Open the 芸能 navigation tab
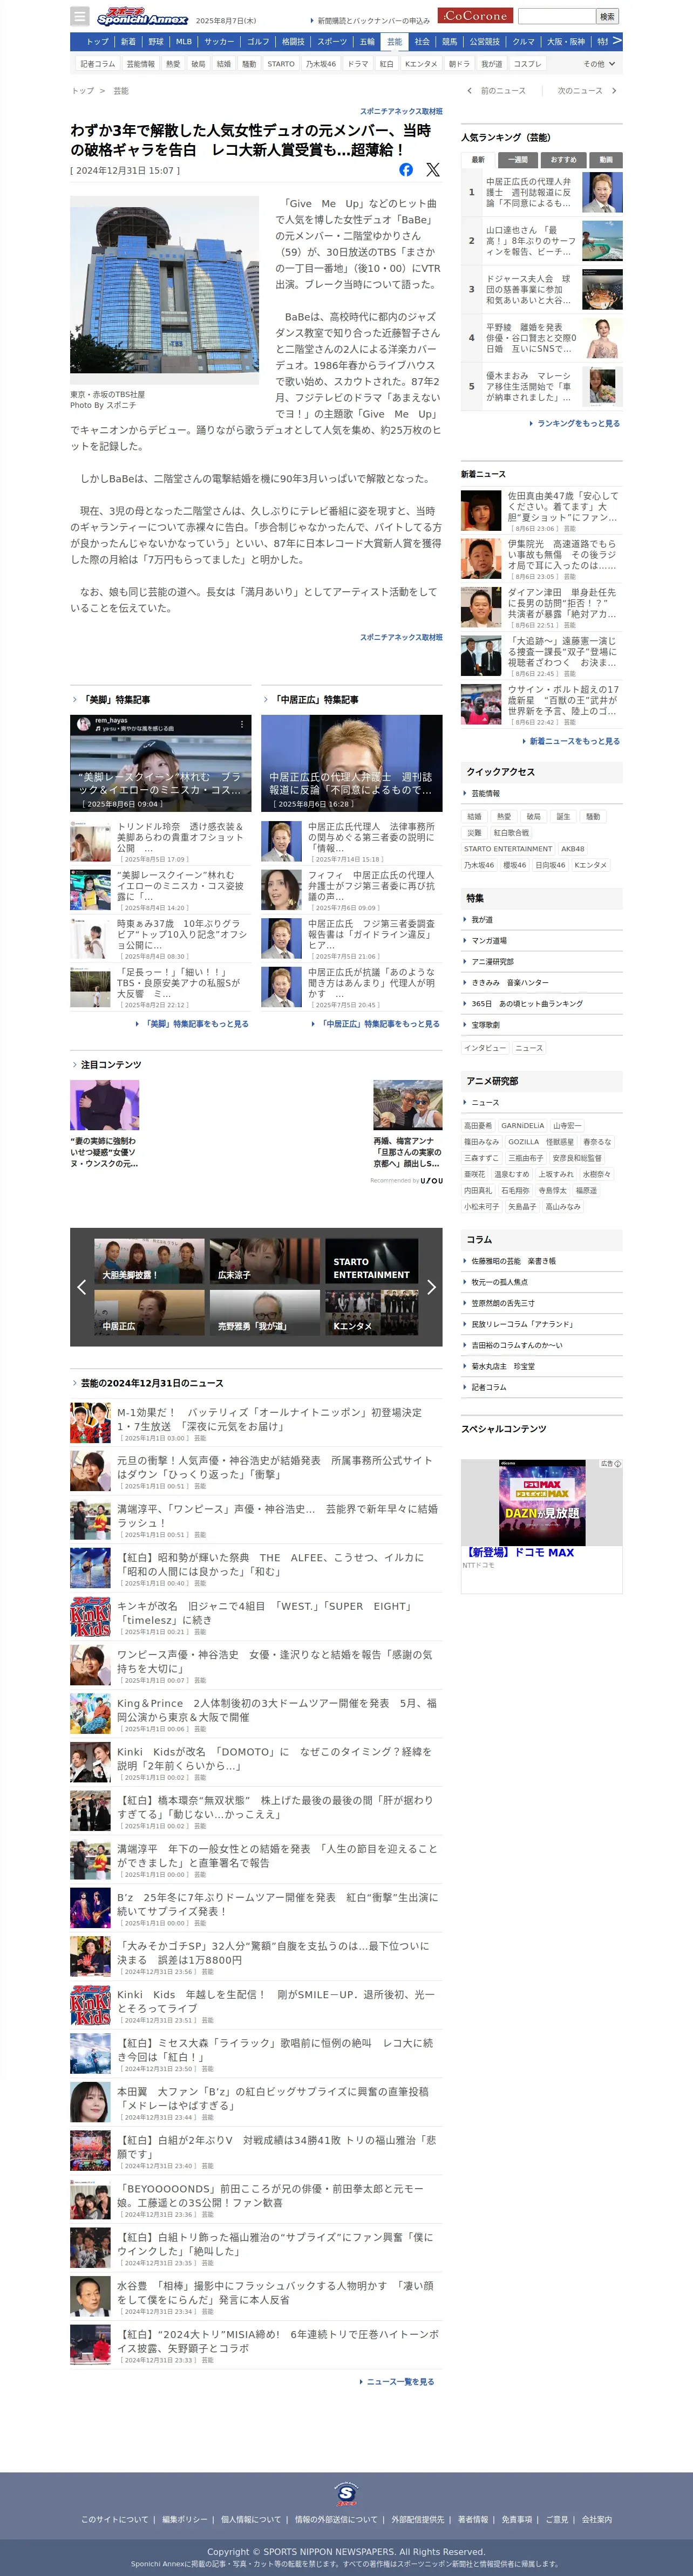The image size is (693, 2576). pyautogui.click(x=394, y=42)
